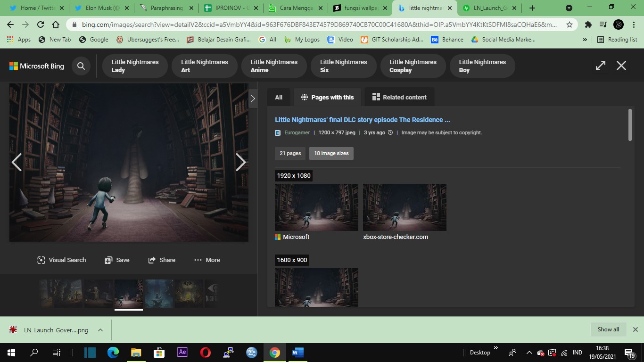Close the downloads bar
The height and width of the screenshot is (362, 644).
click(635, 329)
